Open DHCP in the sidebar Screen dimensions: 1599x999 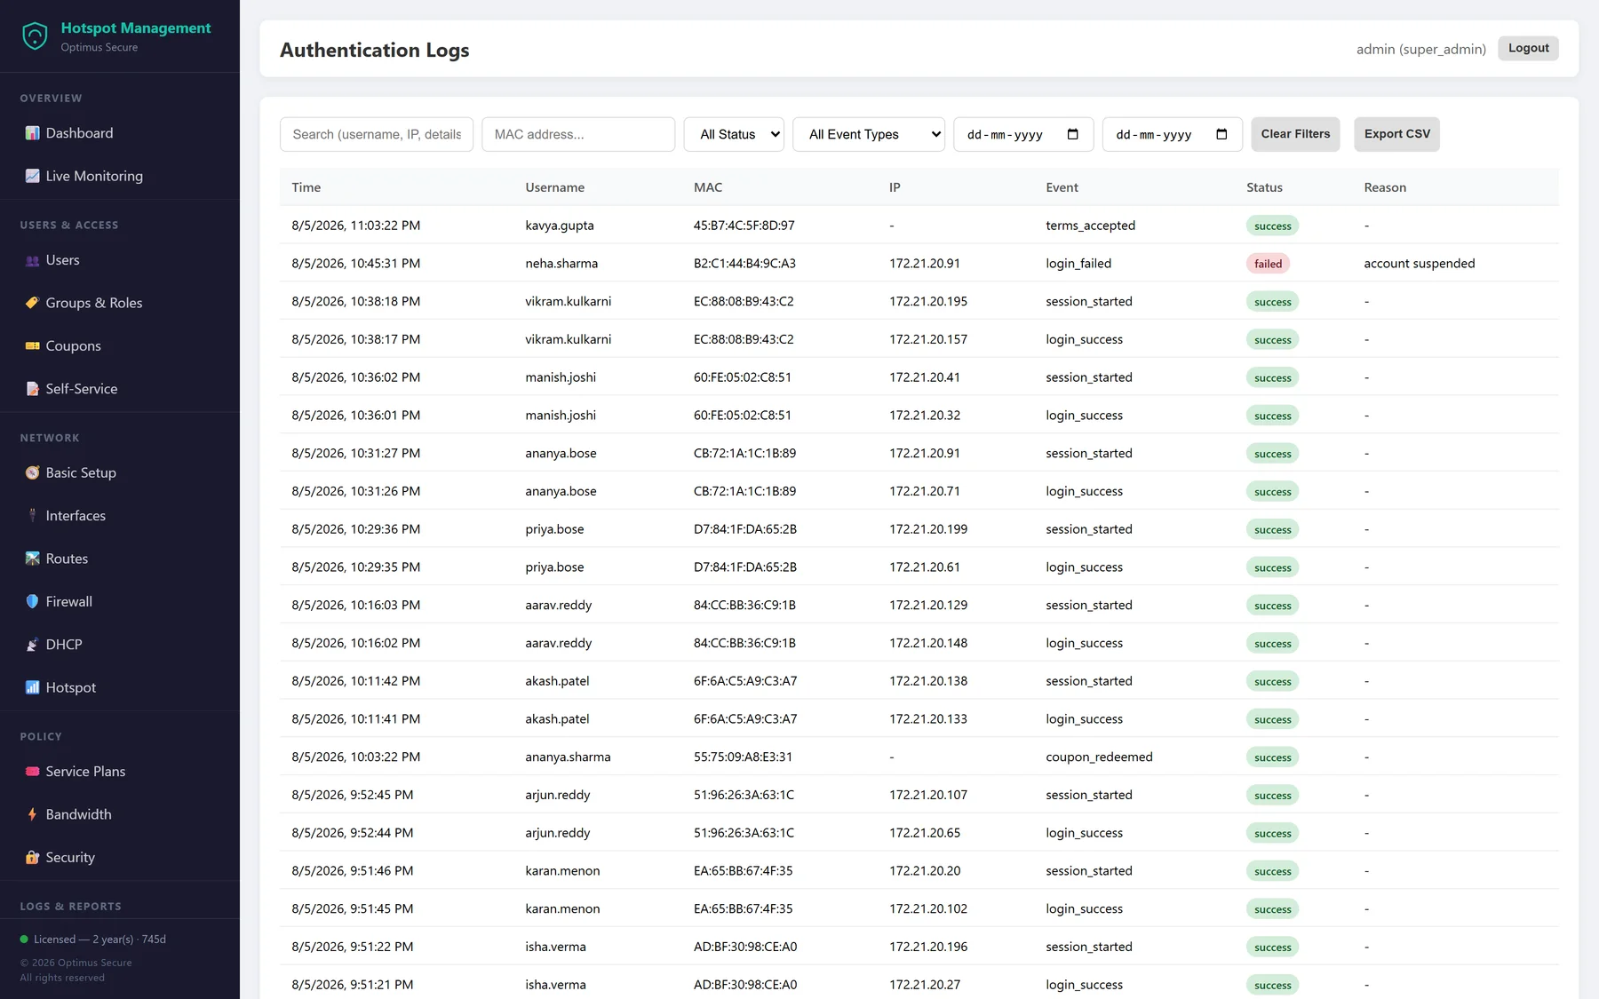[x=64, y=645]
